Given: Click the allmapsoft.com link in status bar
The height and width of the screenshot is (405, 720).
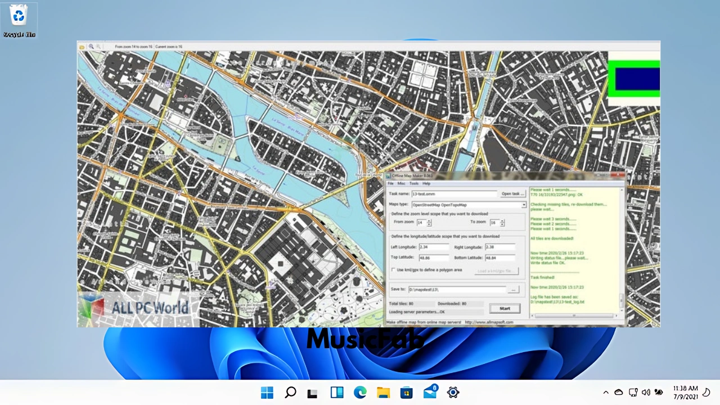Looking at the screenshot, I should (489, 322).
